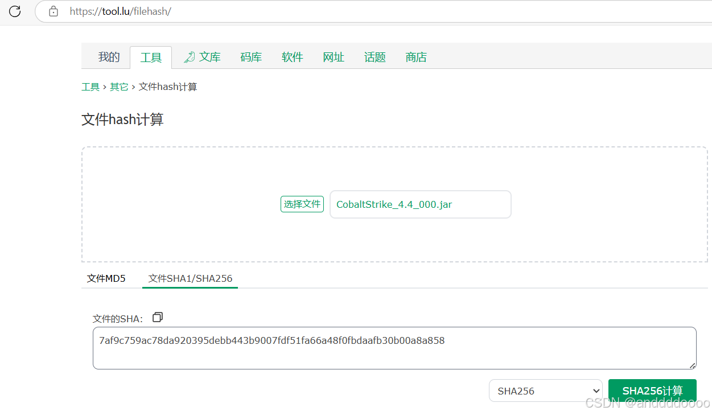Open the 码库 navigation tab
Viewport: 712px width, 415px height.
click(251, 57)
